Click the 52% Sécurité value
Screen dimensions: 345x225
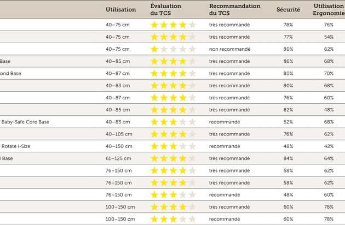pos(288,122)
